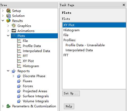Screen dimensions: 127x111
Task: Click the Results rainbow cube icon
Action: tap(8, 21)
